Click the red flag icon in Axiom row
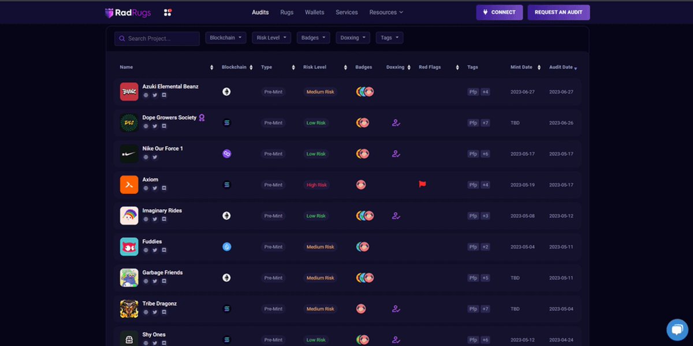Image resolution: width=693 pixels, height=346 pixels. 422,184
